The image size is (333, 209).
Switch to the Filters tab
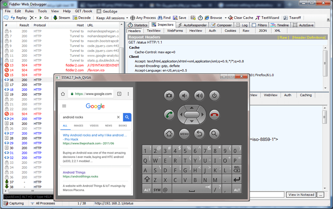click(259, 25)
